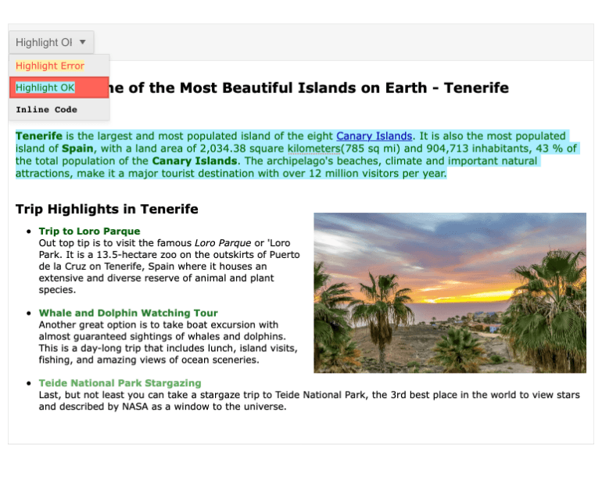The image size is (602, 491).
Task: Click the paragraph describing whale and dolphin sightings
Action: [168, 342]
